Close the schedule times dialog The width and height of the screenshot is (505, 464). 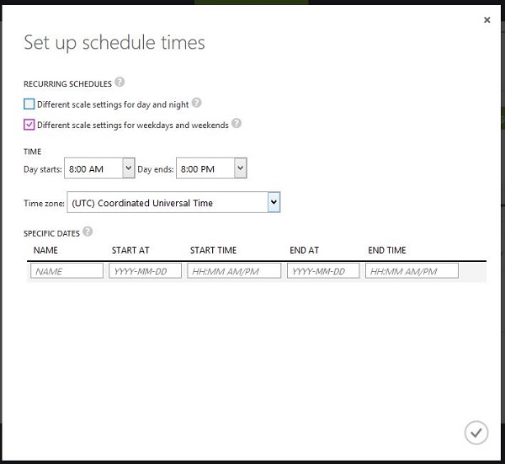click(486, 20)
